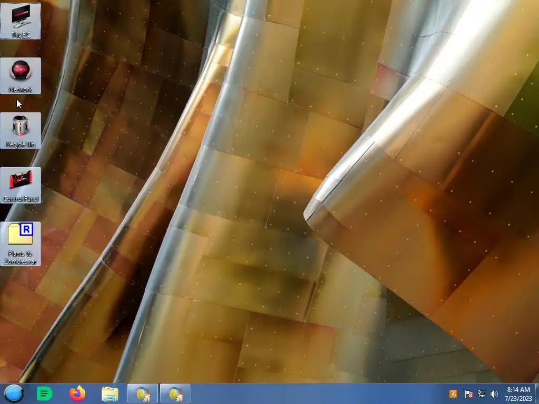Open the clock showing 8:14 AM
The image size is (539, 404).
pyautogui.click(x=518, y=394)
